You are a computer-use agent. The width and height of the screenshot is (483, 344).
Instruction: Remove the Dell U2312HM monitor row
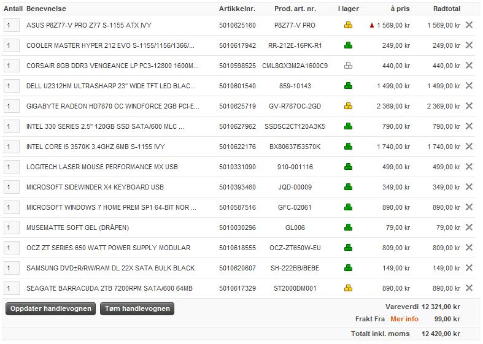469,85
